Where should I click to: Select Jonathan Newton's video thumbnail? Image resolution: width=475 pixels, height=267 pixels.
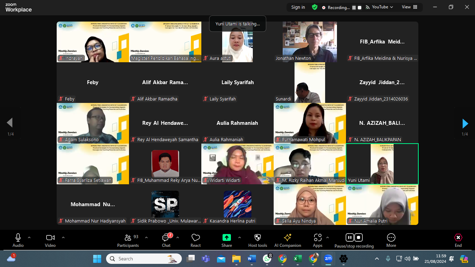pyautogui.click(x=309, y=42)
